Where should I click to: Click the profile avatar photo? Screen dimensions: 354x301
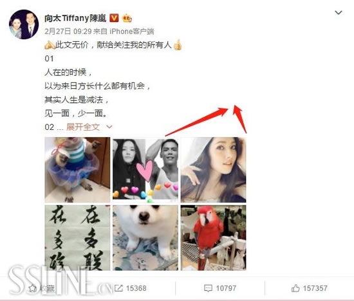[x=24, y=24]
